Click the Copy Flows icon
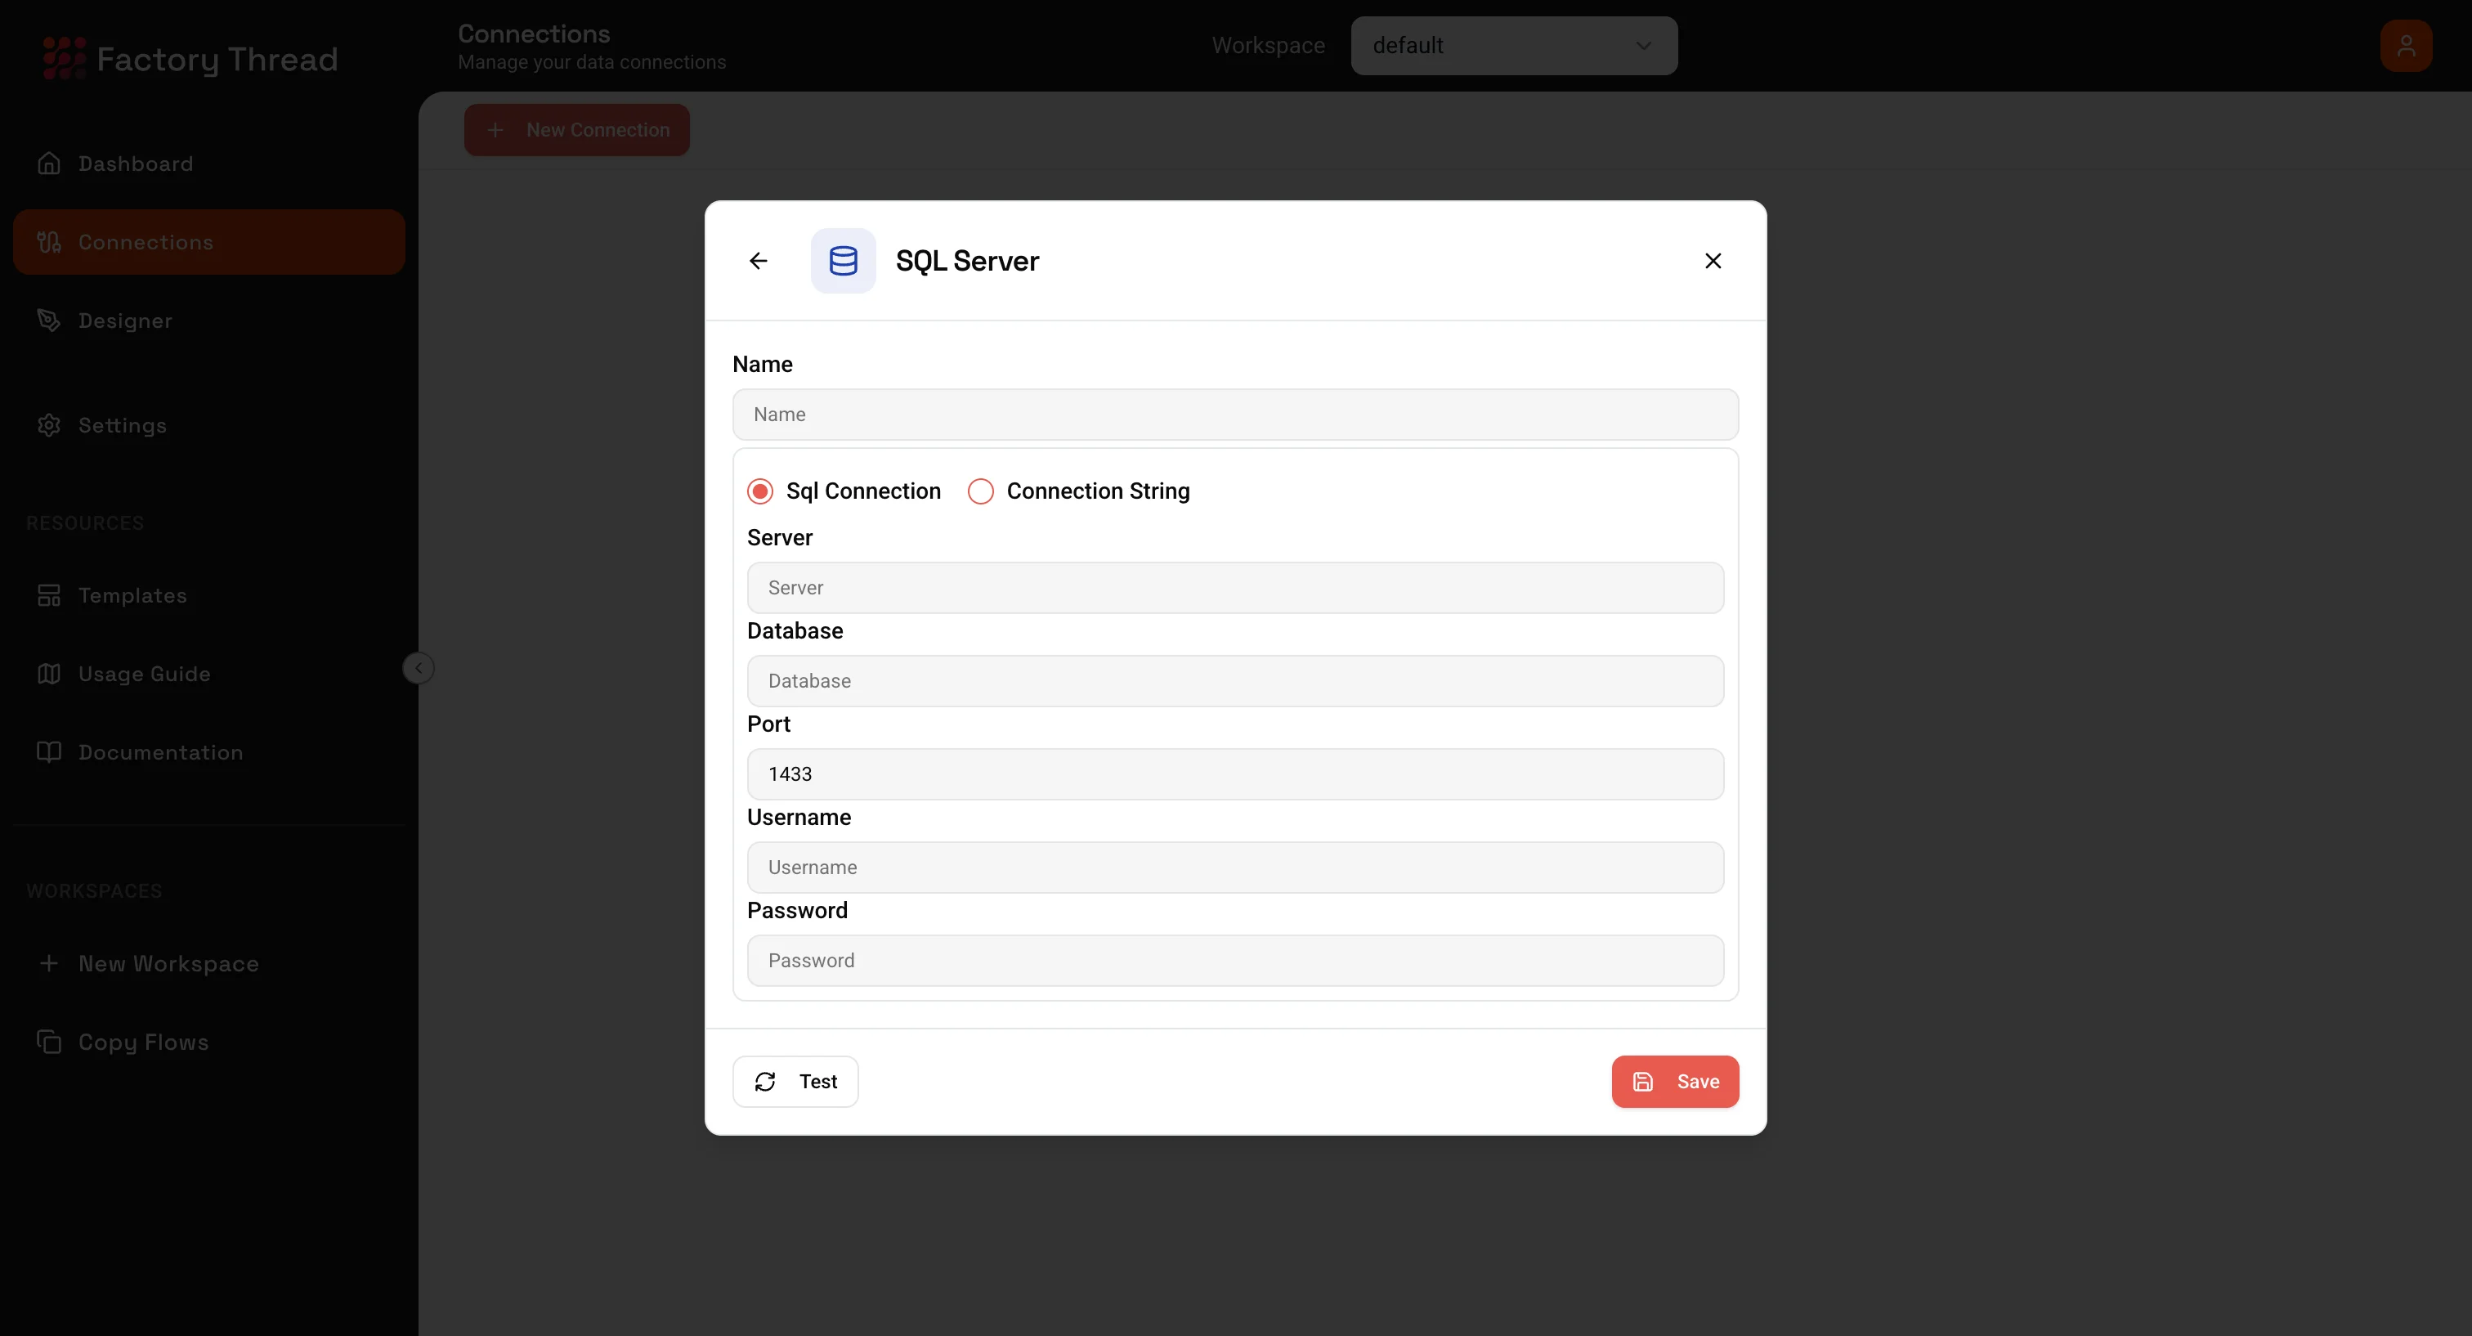Image resolution: width=2472 pixels, height=1336 pixels. [49, 1042]
